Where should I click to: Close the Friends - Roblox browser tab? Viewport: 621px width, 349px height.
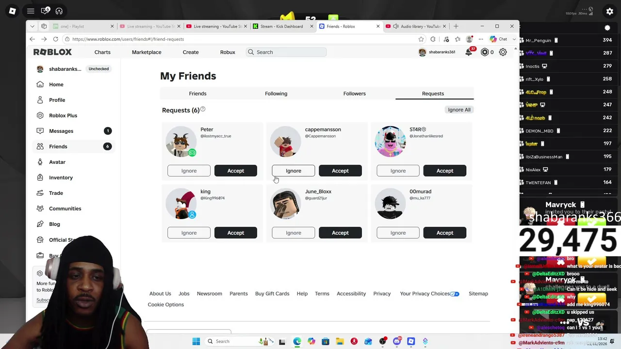pos(378,26)
